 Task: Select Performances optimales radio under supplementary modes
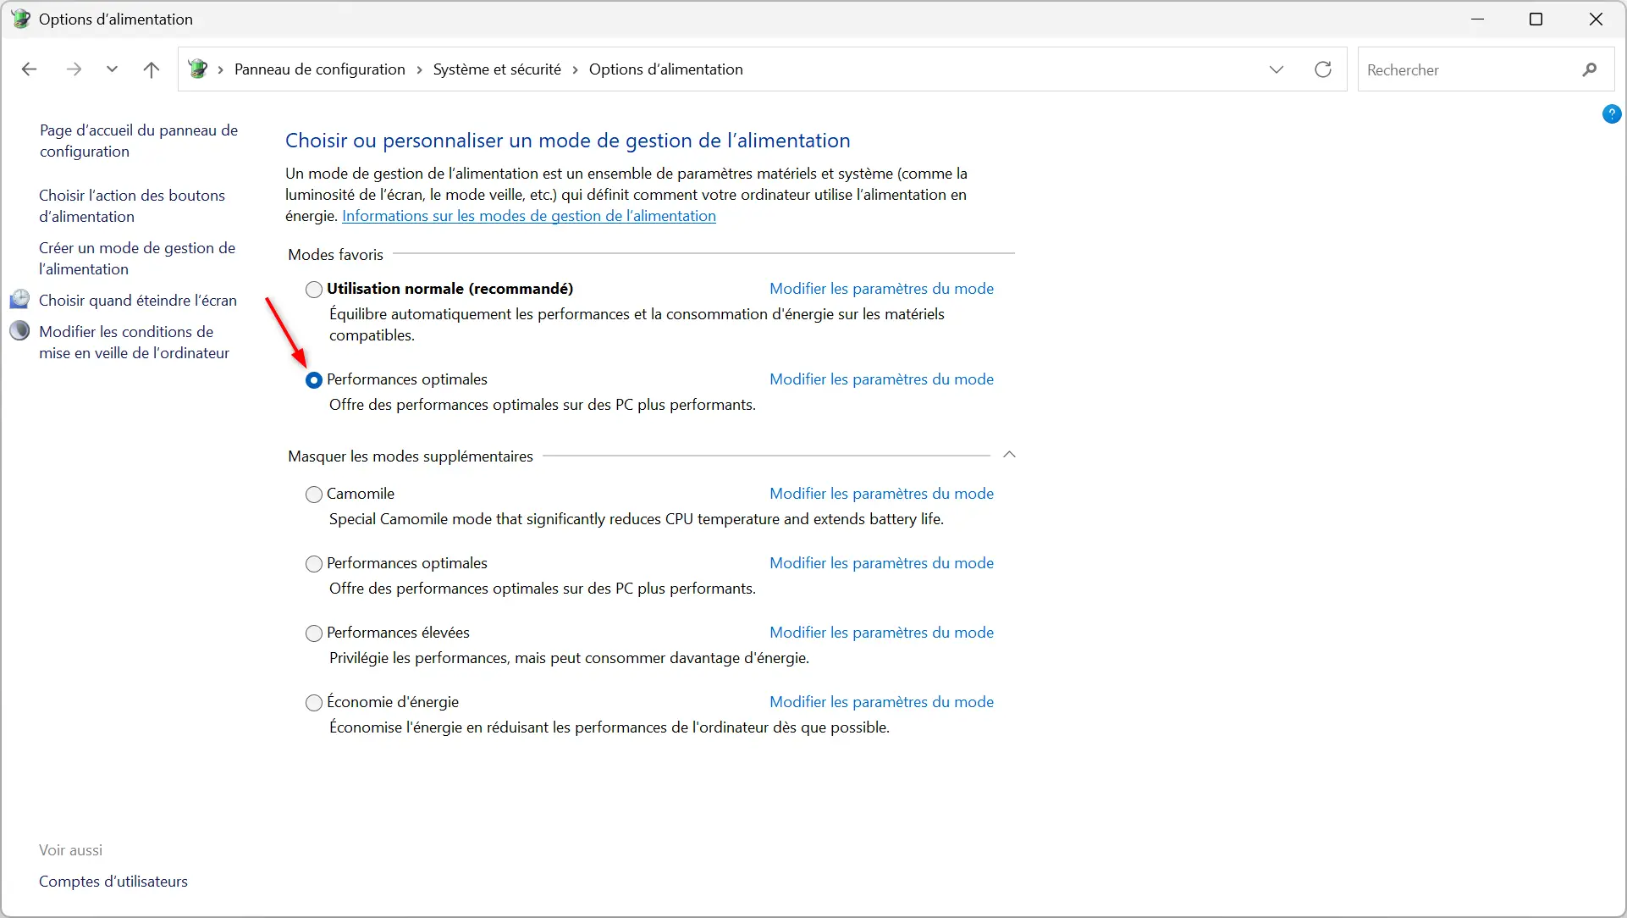coord(314,564)
